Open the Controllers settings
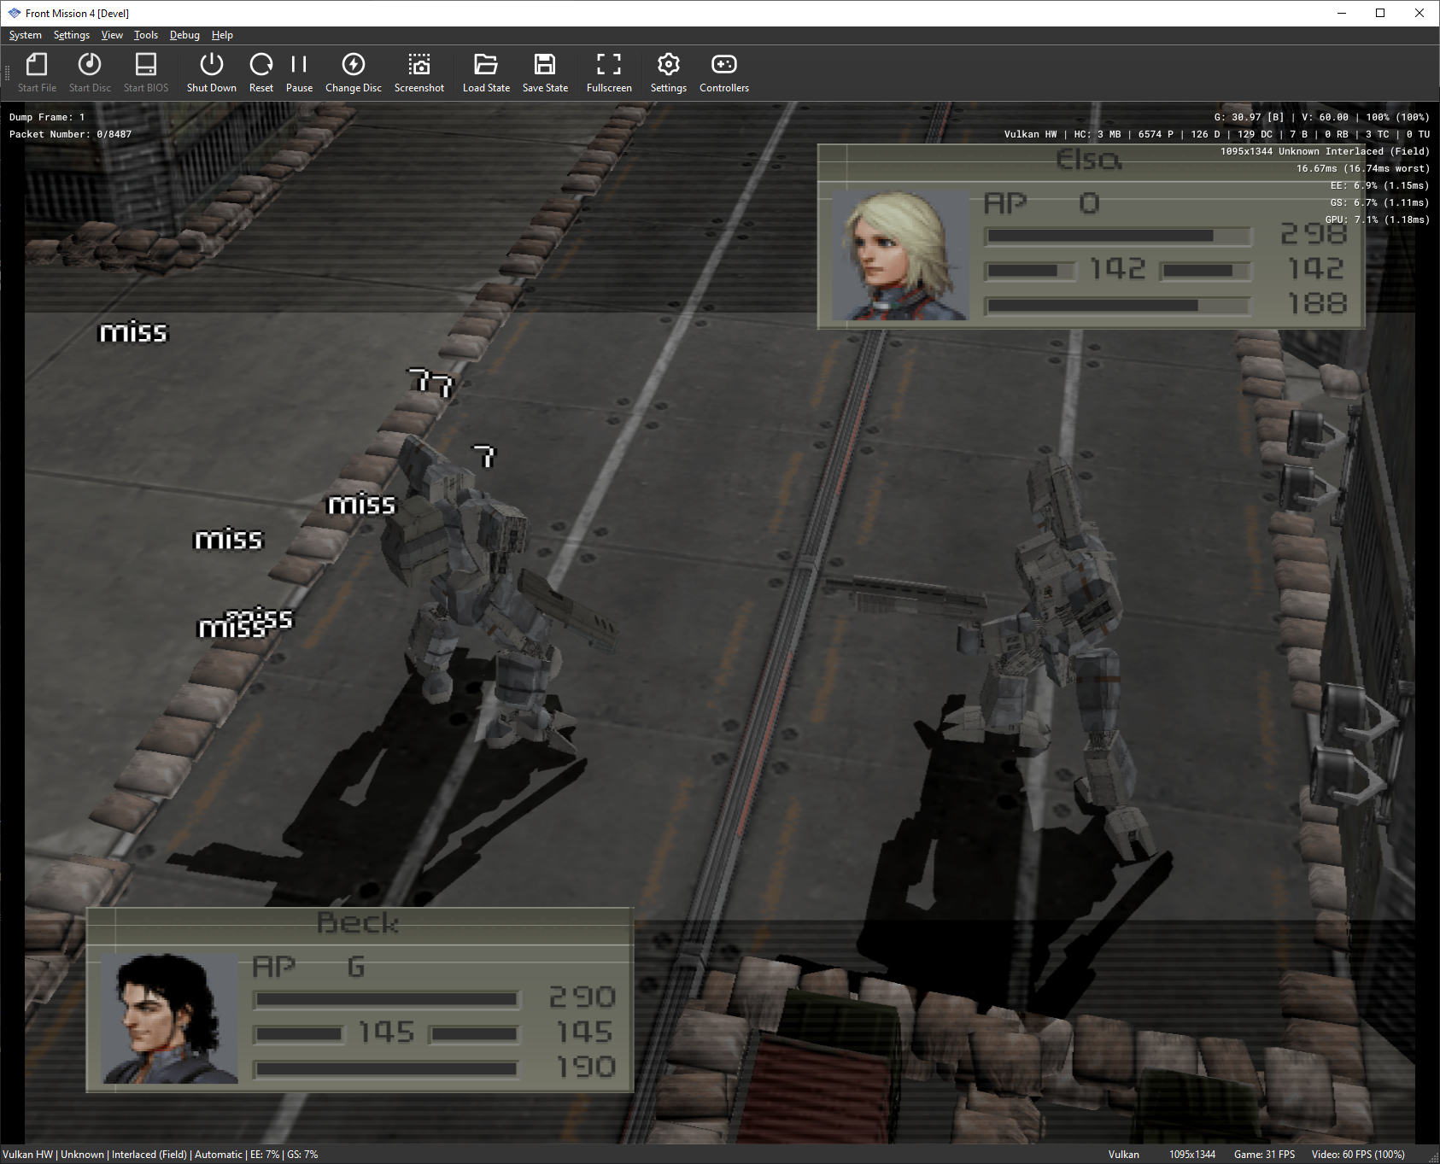Screen dimensions: 1440x1164 coord(724,73)
